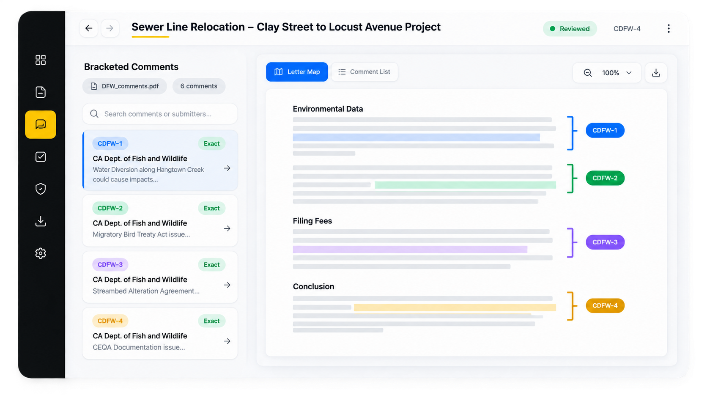Screen dimensions: 707x398
Task: Click the "CEQA Documentation issue..." text
Action: pyautogui.click(x=139, y=347)
